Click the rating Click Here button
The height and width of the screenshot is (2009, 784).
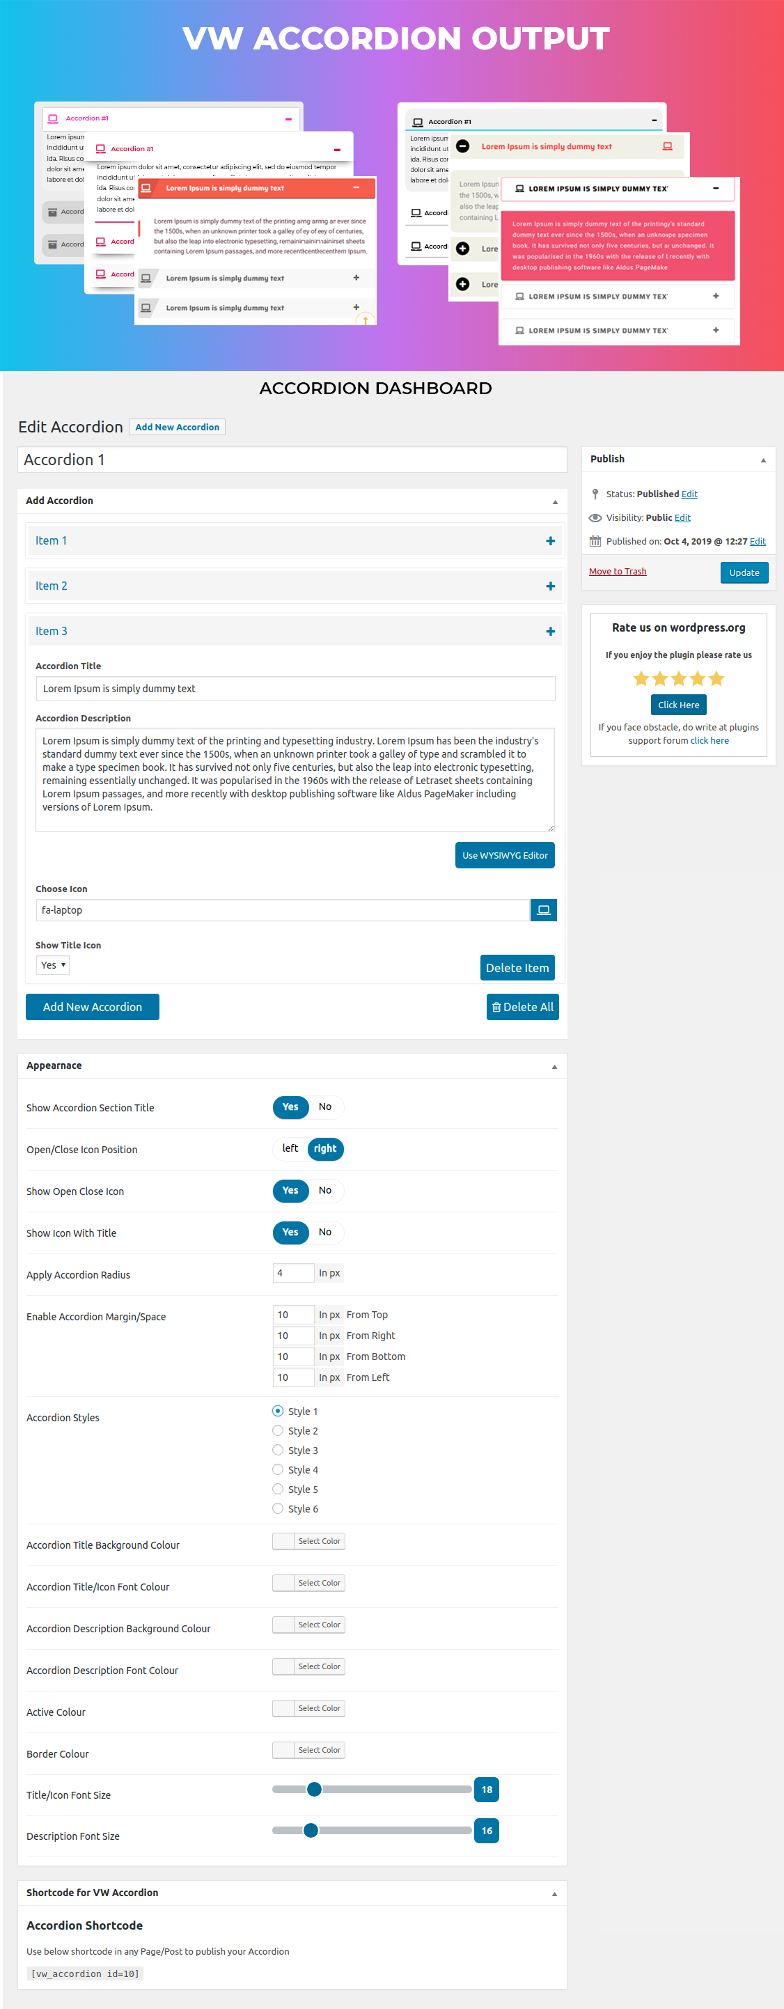click(679, 704)
